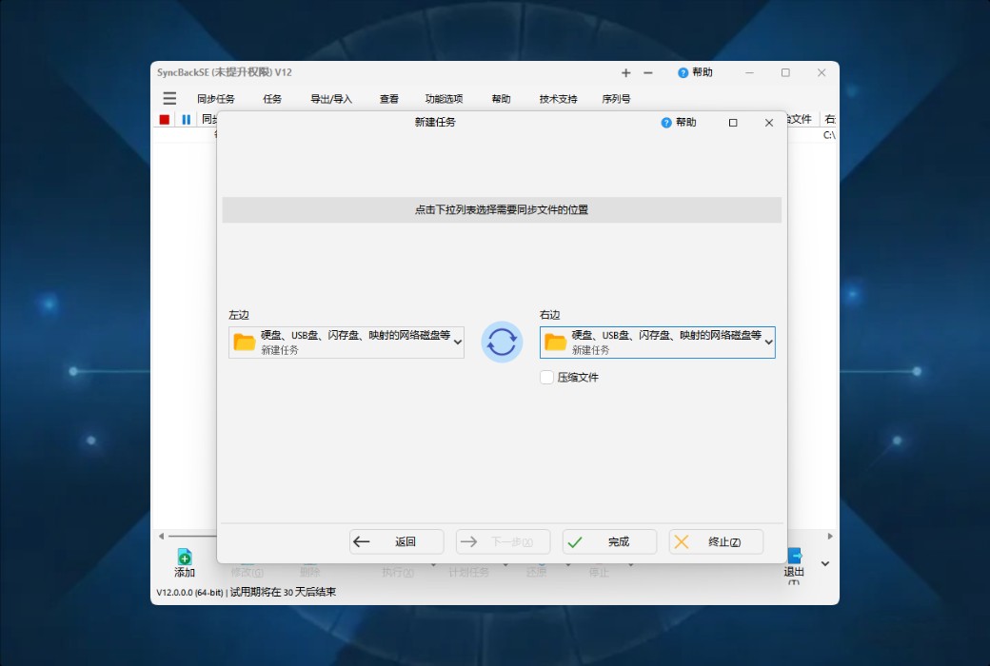Click the 帮助 question icon on main window
Image resolution: width=990 pixels, height=666 pixels.
683,72
